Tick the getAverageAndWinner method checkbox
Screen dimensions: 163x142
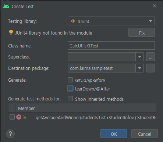click(x=12, y=117)
